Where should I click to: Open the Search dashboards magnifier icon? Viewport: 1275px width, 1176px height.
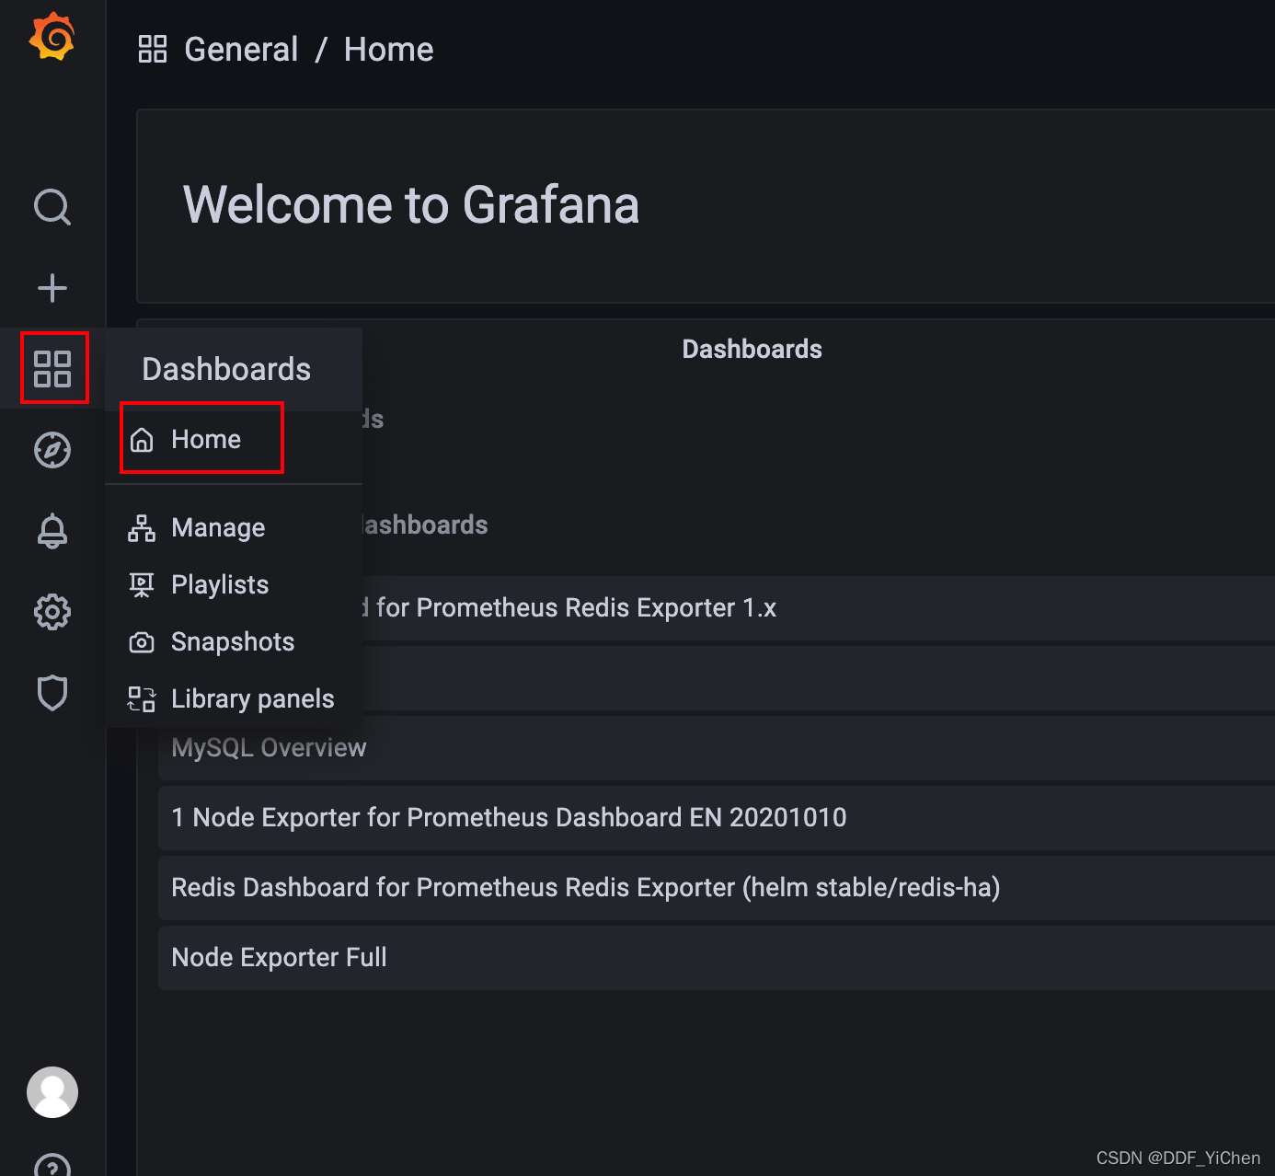[x=52, y=207]
